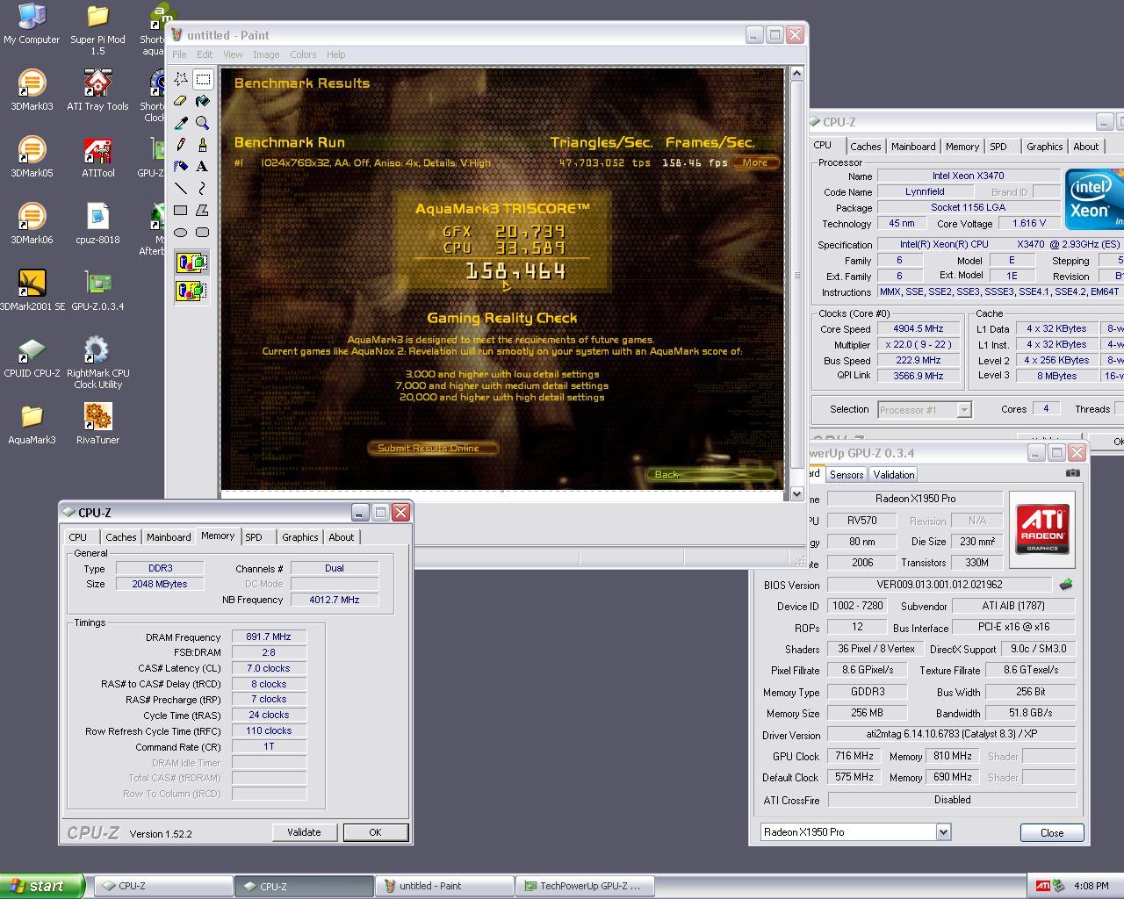Click the DRAM Frequency value field
This screenshot has height=899, width=1124.
click(269, 637)
